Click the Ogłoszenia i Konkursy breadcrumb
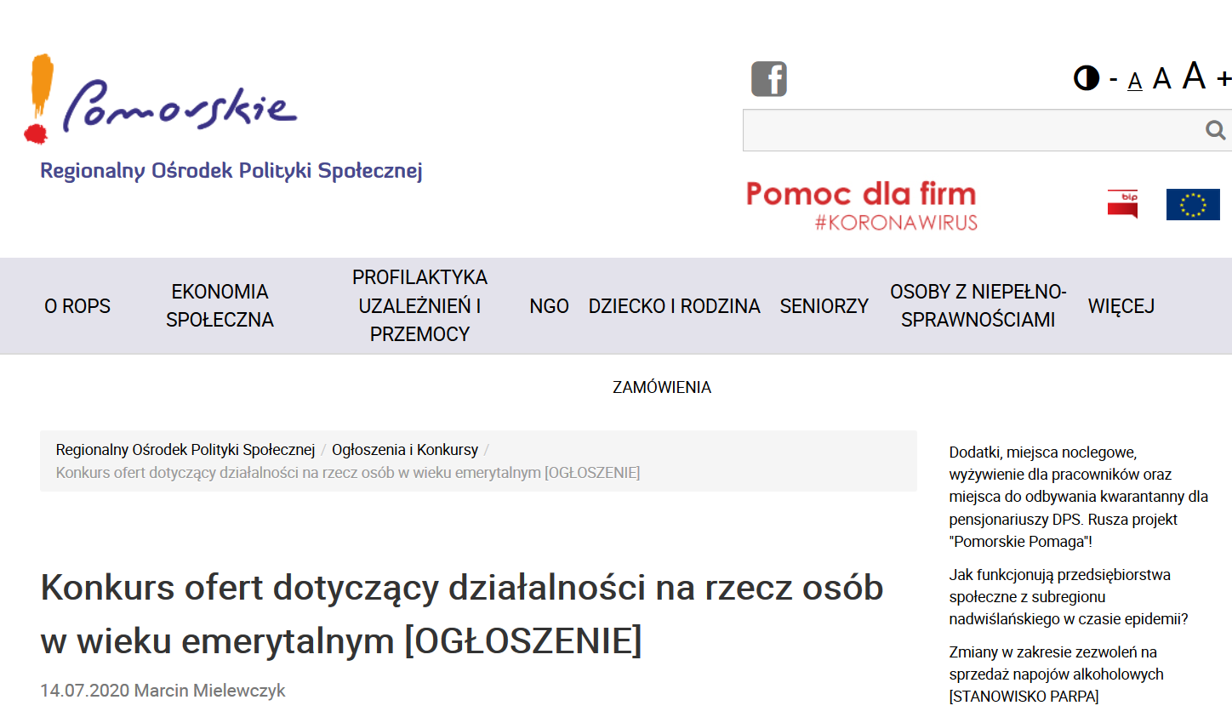The height and width of the screenshot is (717, 1232). pos(404,450)
